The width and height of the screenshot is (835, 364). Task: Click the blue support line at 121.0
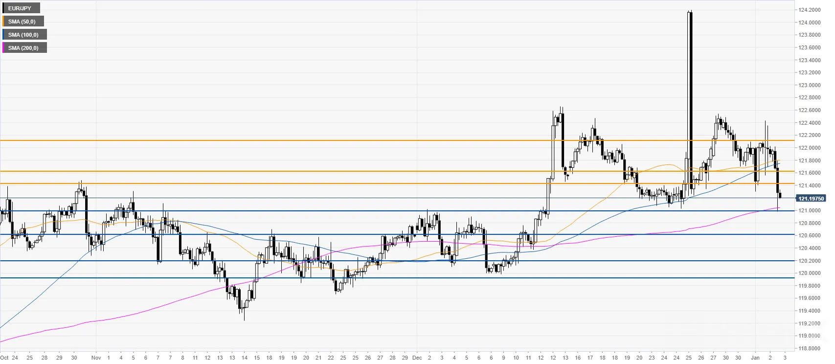click(397, 211)
